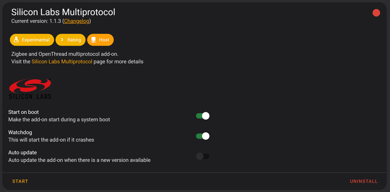The height and width of the screenshot is (192, 390).
Task: Click the Rating badge
Action: pyautogui.click(x=71, y=40)
